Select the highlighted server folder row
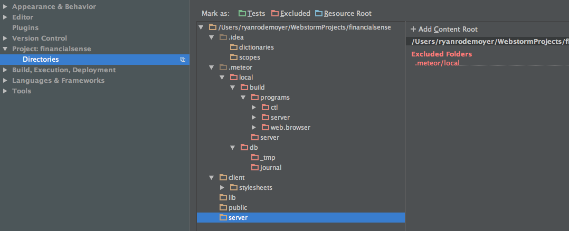569x231 pixels. click(x=301, y=218)
